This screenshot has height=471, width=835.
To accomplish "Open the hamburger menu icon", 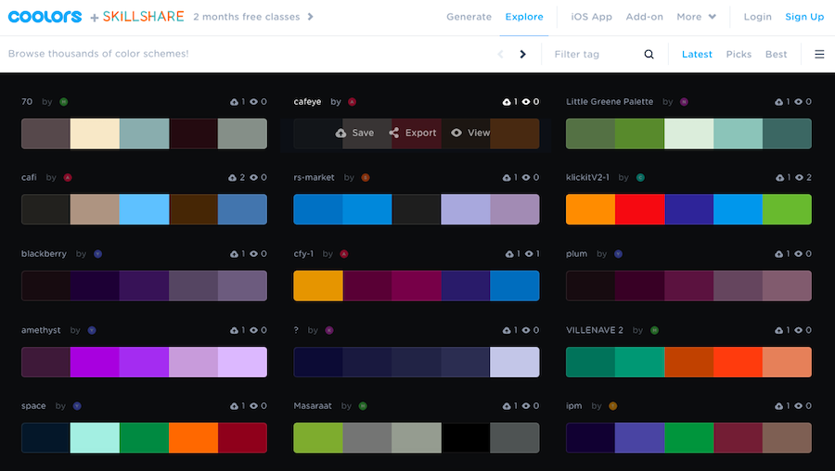I will tap(819, 55).
